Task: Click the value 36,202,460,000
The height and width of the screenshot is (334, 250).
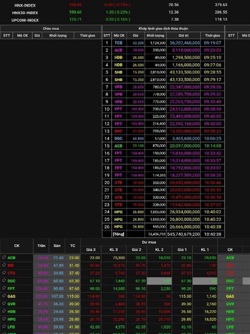Action: (x=185, y=43)
